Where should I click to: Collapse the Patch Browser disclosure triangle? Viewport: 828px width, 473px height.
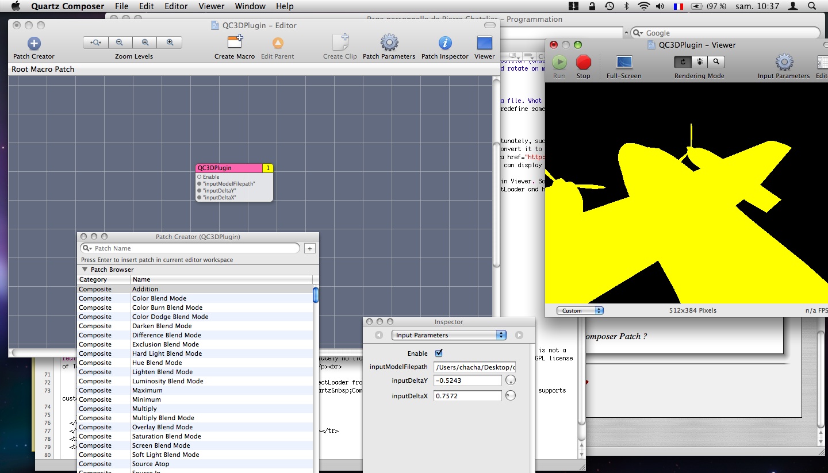(85, 270)
